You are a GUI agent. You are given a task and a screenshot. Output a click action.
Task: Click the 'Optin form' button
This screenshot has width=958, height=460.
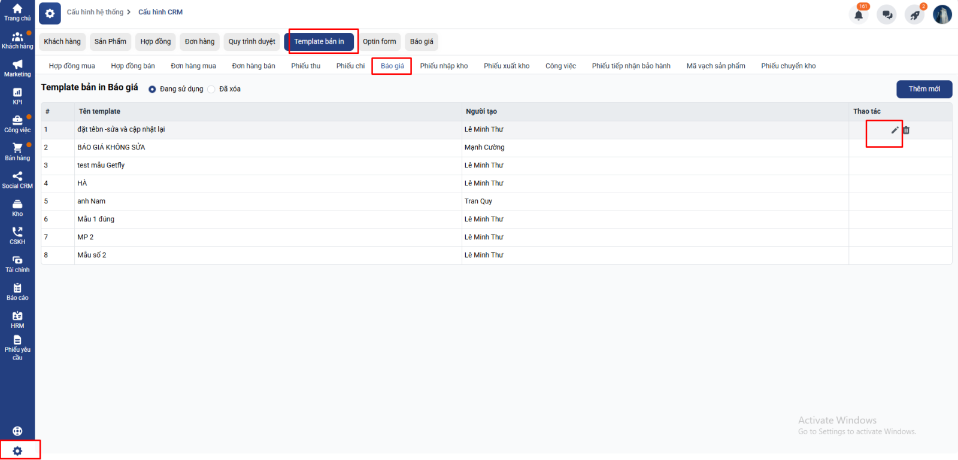click(379, 41)
